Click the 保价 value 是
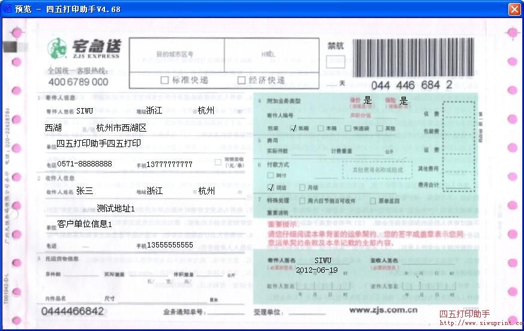524x331 pixels. (x=367, y=100)
